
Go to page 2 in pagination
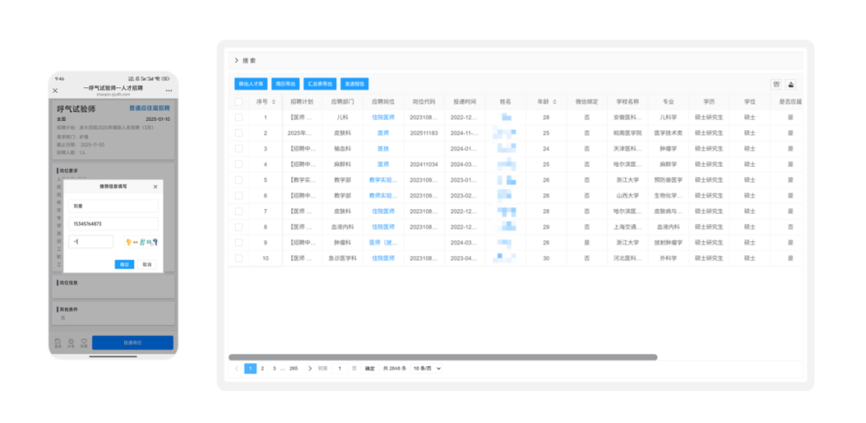[262, 369]
